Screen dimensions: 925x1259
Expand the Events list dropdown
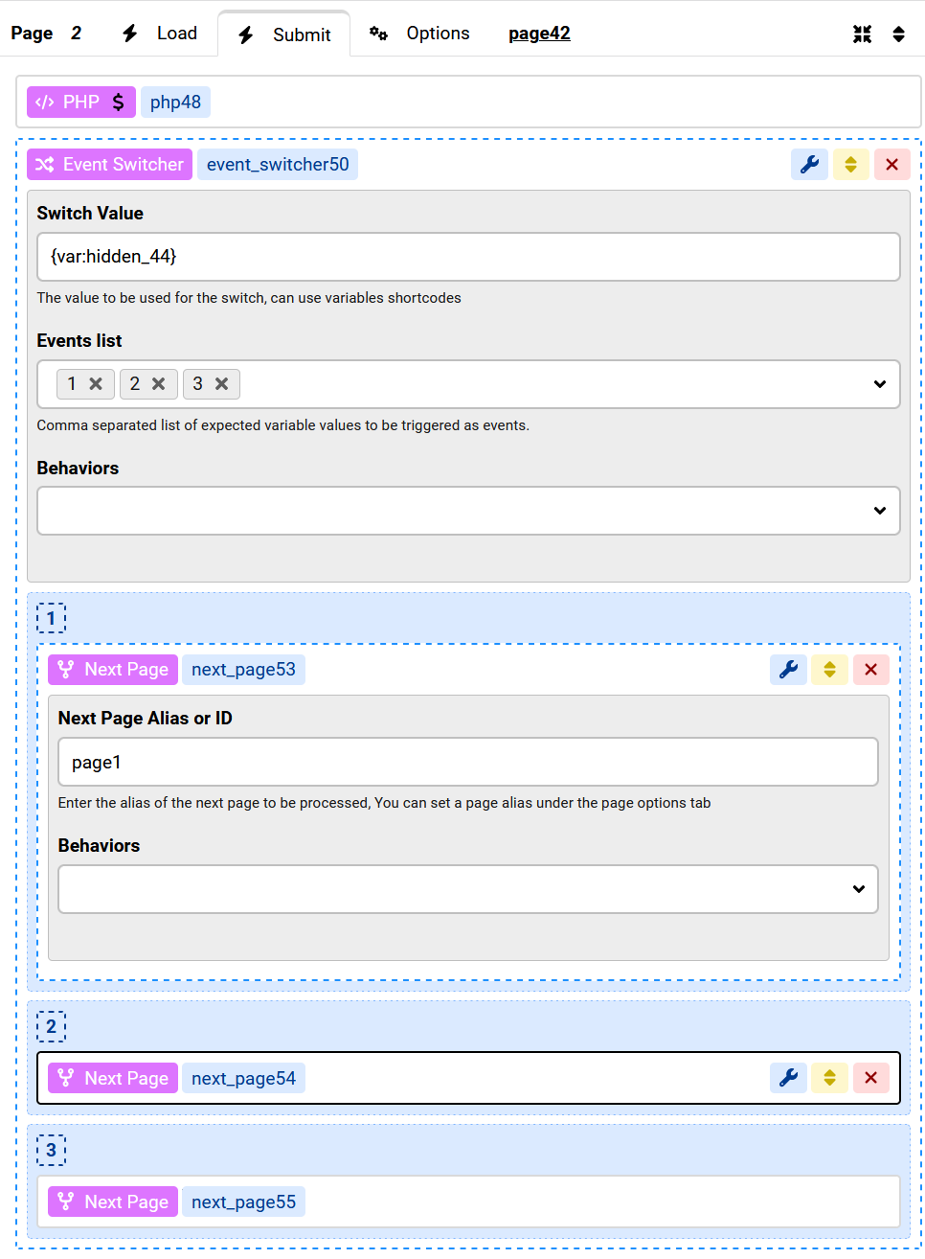pos(879,384)
